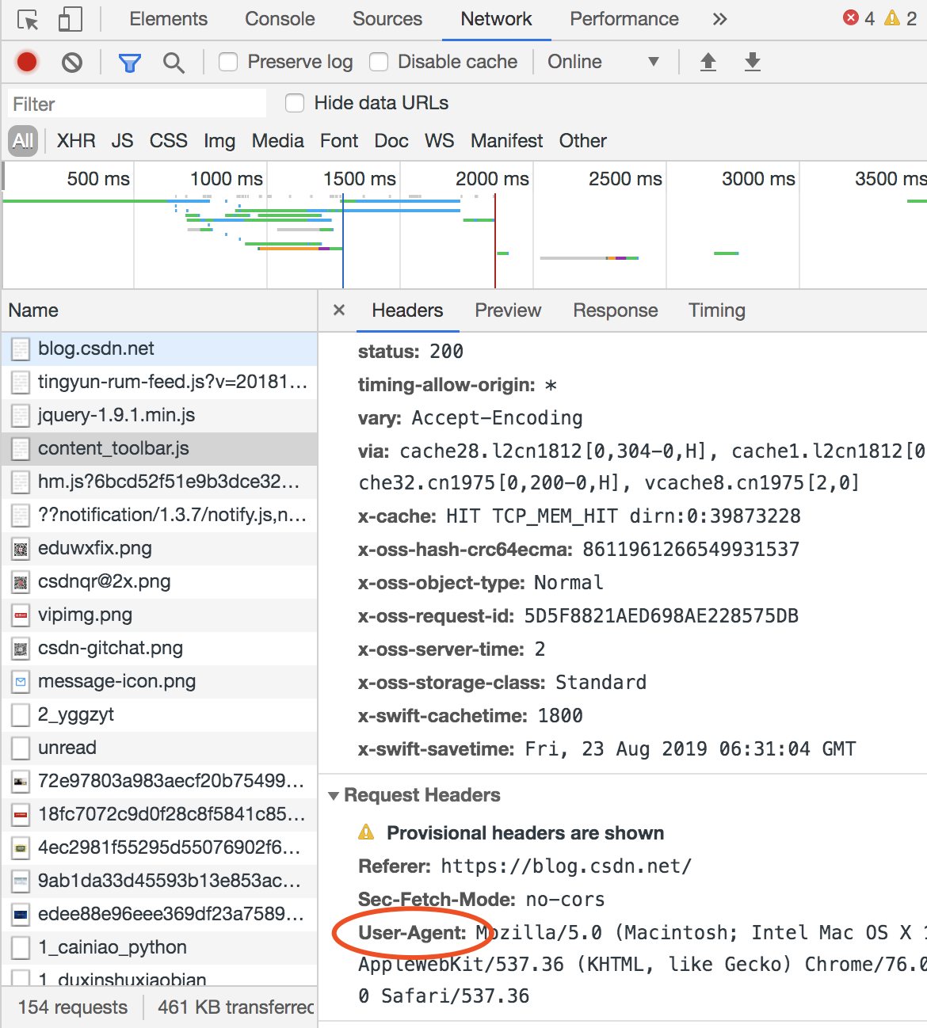
Task: Enable the Preserve log checkbox
Action: tap(228, 62)
